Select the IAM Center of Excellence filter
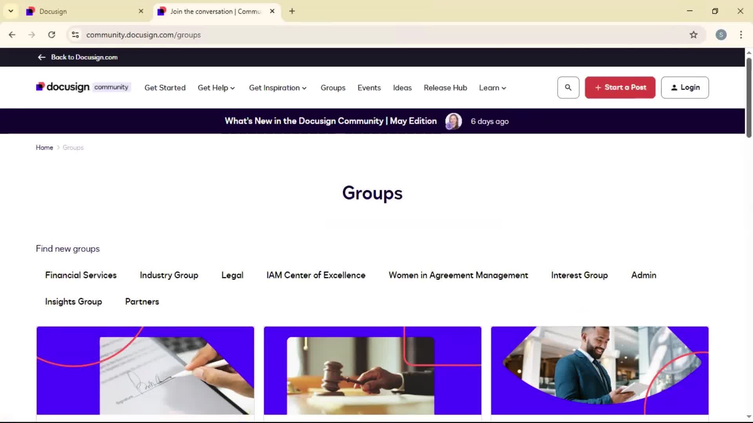This screenshot has width=753, height=423. 316,275
